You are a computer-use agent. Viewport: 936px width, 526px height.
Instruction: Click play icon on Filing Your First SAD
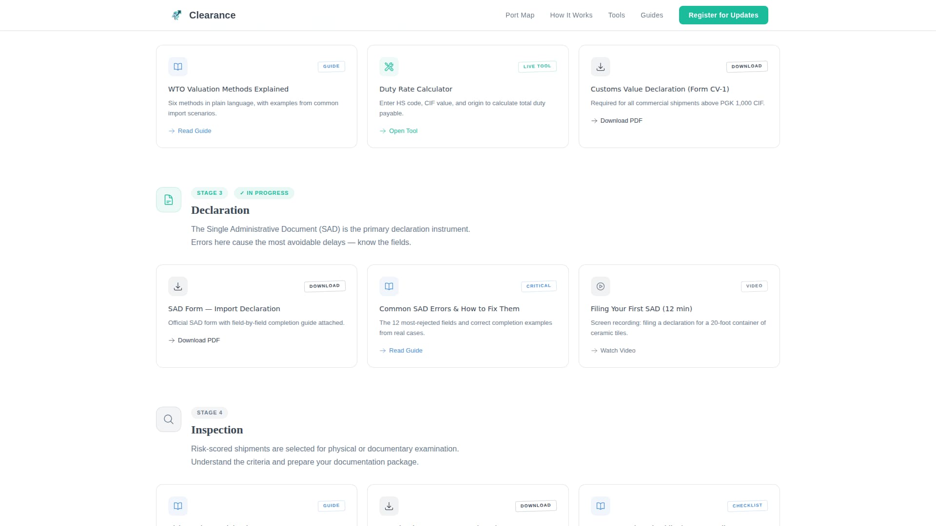[600, 286]
